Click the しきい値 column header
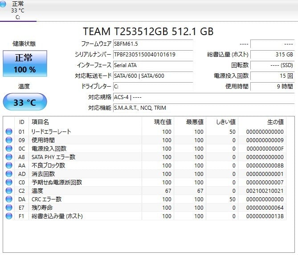Screen dimensions: 298x255 [222, 122]
